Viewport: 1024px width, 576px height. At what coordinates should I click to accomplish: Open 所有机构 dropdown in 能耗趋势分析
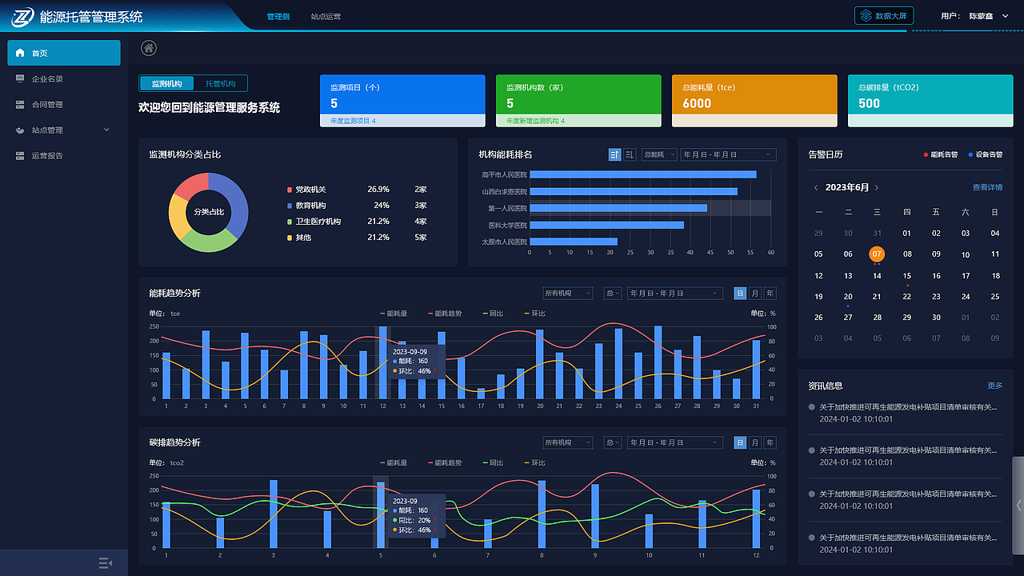568,293
